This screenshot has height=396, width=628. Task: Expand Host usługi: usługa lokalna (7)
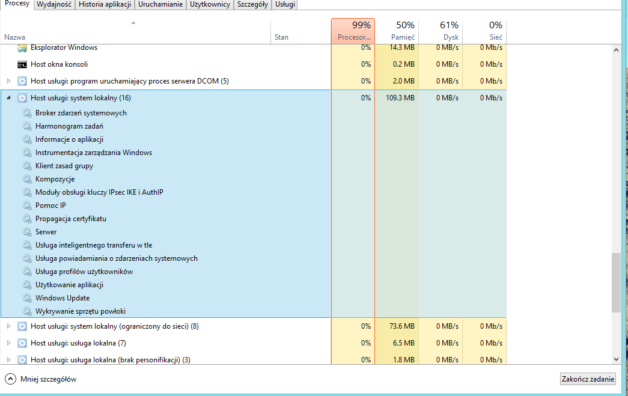[8, 343]
